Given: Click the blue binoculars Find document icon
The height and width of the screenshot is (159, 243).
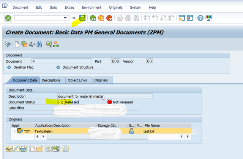Looking at the screenshot, I should point(39,45).
